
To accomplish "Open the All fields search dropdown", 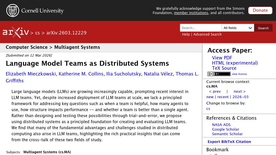I will [238, 28].
